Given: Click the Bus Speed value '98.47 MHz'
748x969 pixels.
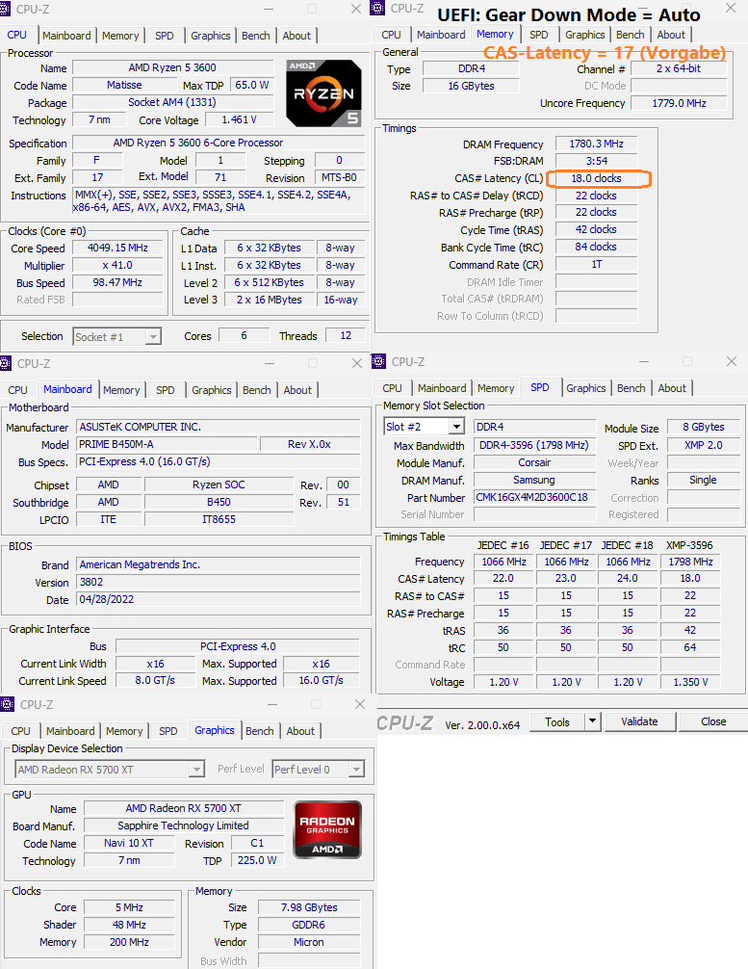Looking at the screenshot, I should [x=117, y=282].
